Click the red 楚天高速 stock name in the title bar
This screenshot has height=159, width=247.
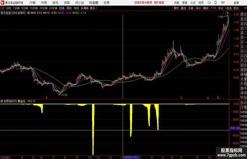tap(159, 3)
